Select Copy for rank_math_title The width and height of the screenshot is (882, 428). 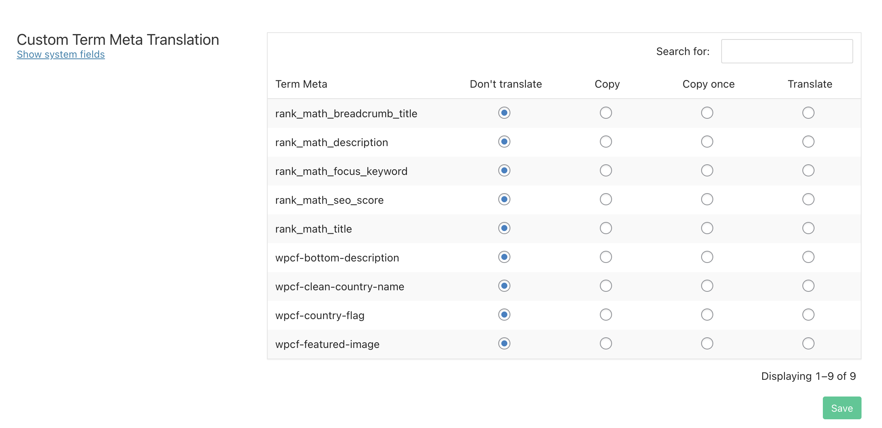[x=606, y=228]
